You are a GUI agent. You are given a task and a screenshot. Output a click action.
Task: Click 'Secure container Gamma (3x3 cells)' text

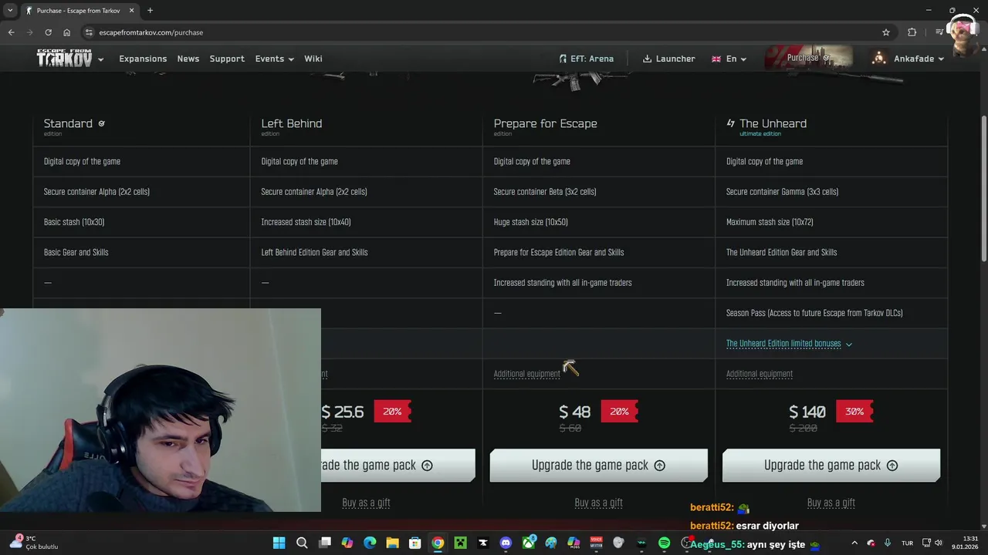(x=782, y=192)
